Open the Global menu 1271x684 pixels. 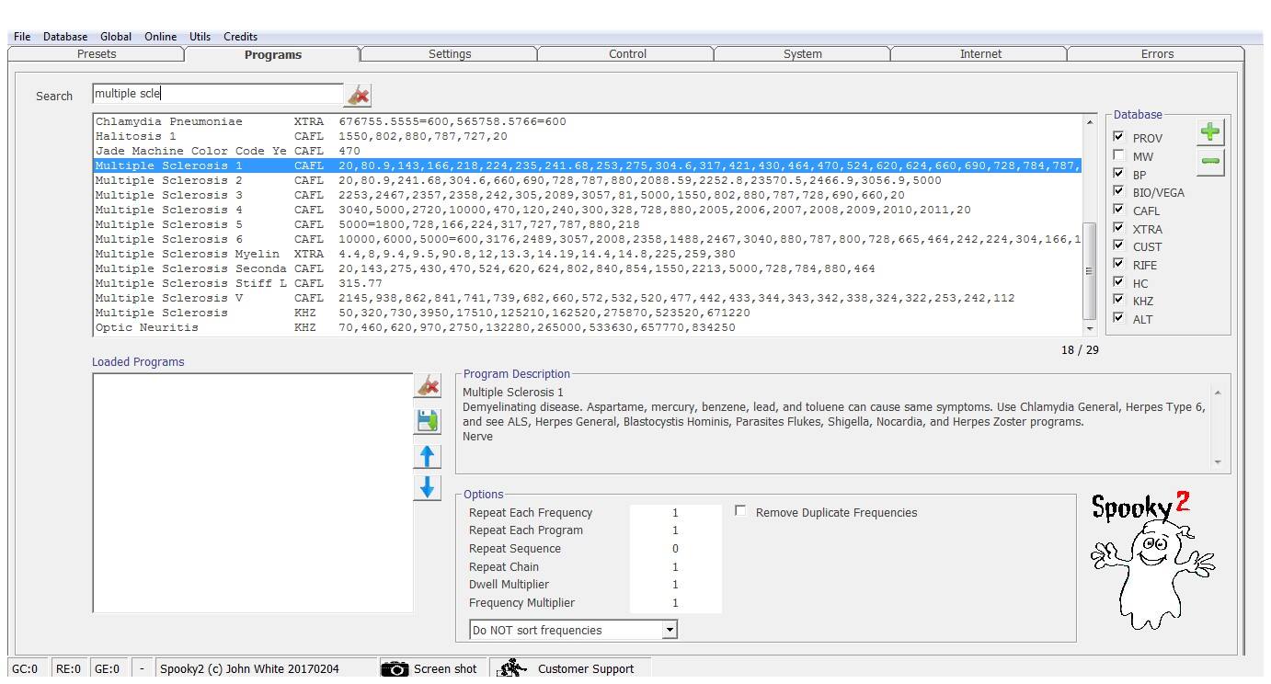point(116,37)
